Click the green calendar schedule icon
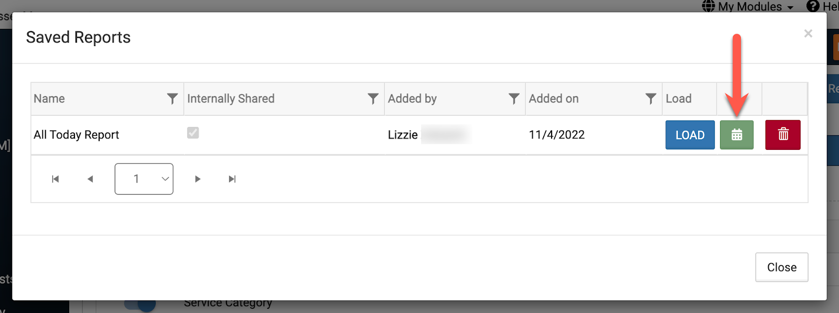 (736, 135)
